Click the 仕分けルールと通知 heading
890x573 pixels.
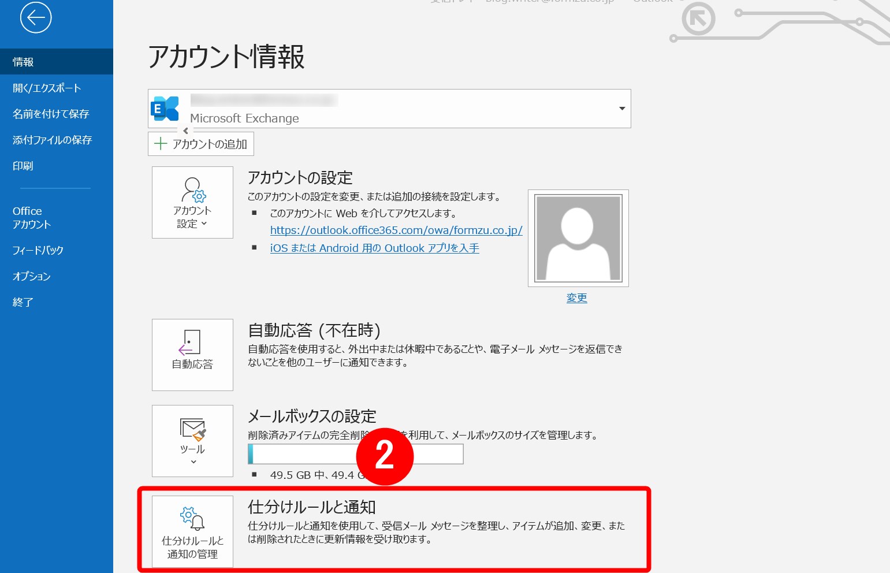click(x=312, y=507)
